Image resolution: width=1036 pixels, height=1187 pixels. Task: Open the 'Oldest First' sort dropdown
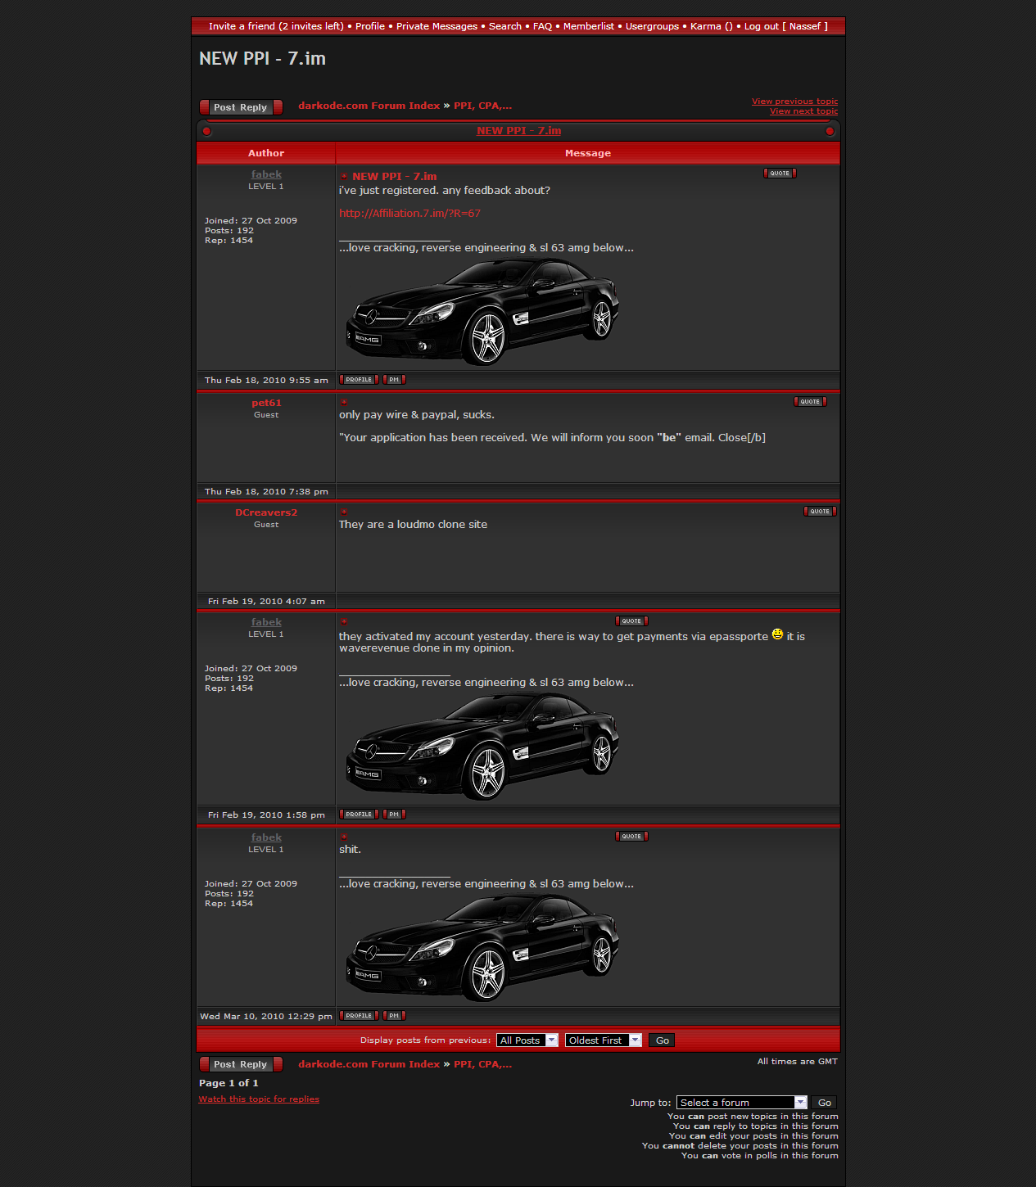coord(603,1040)
